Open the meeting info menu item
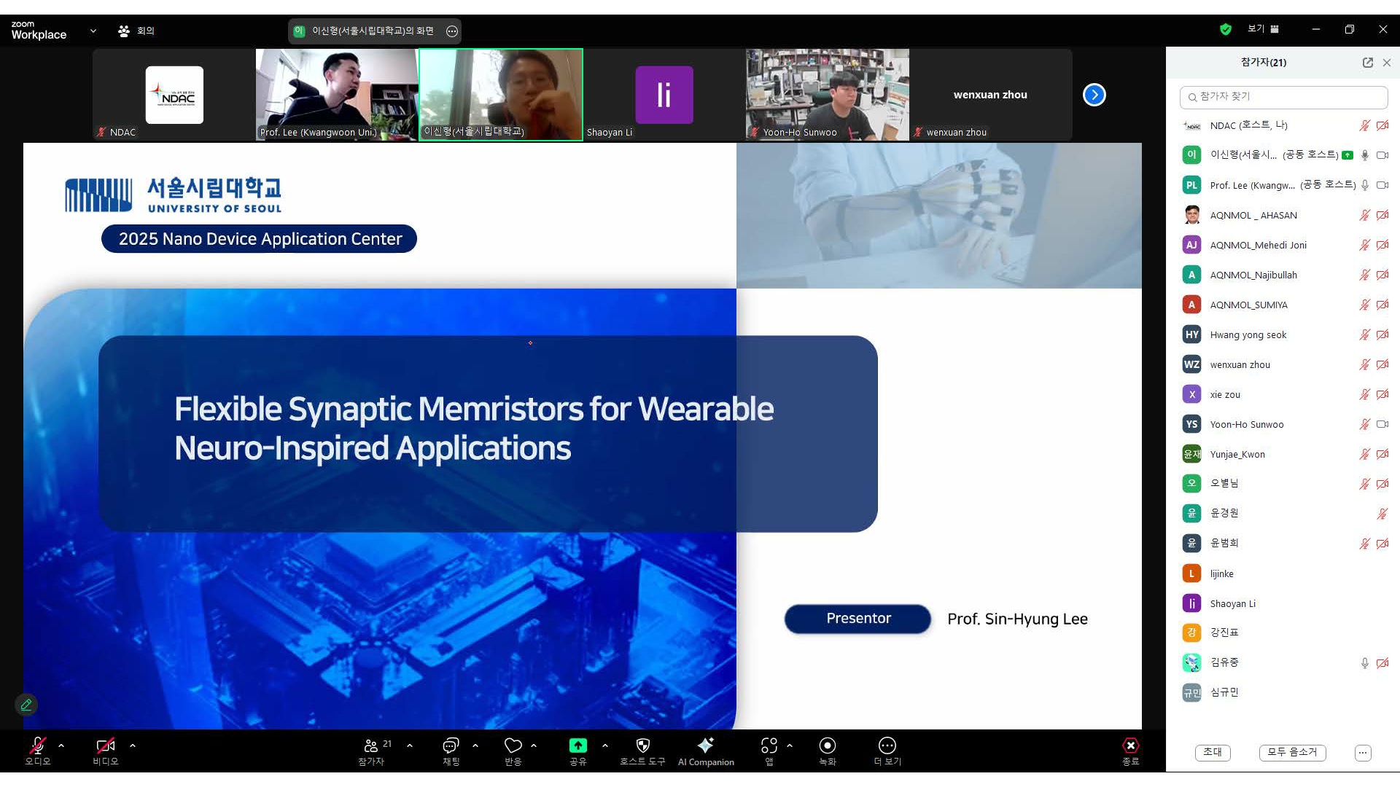This screenshot has width=1400, height=787. pos(136,31)
